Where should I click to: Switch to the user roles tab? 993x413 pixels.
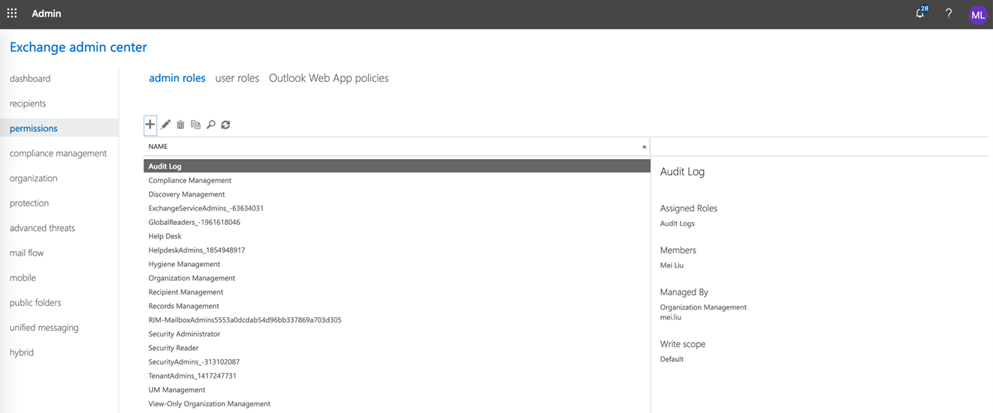point(237,78)
